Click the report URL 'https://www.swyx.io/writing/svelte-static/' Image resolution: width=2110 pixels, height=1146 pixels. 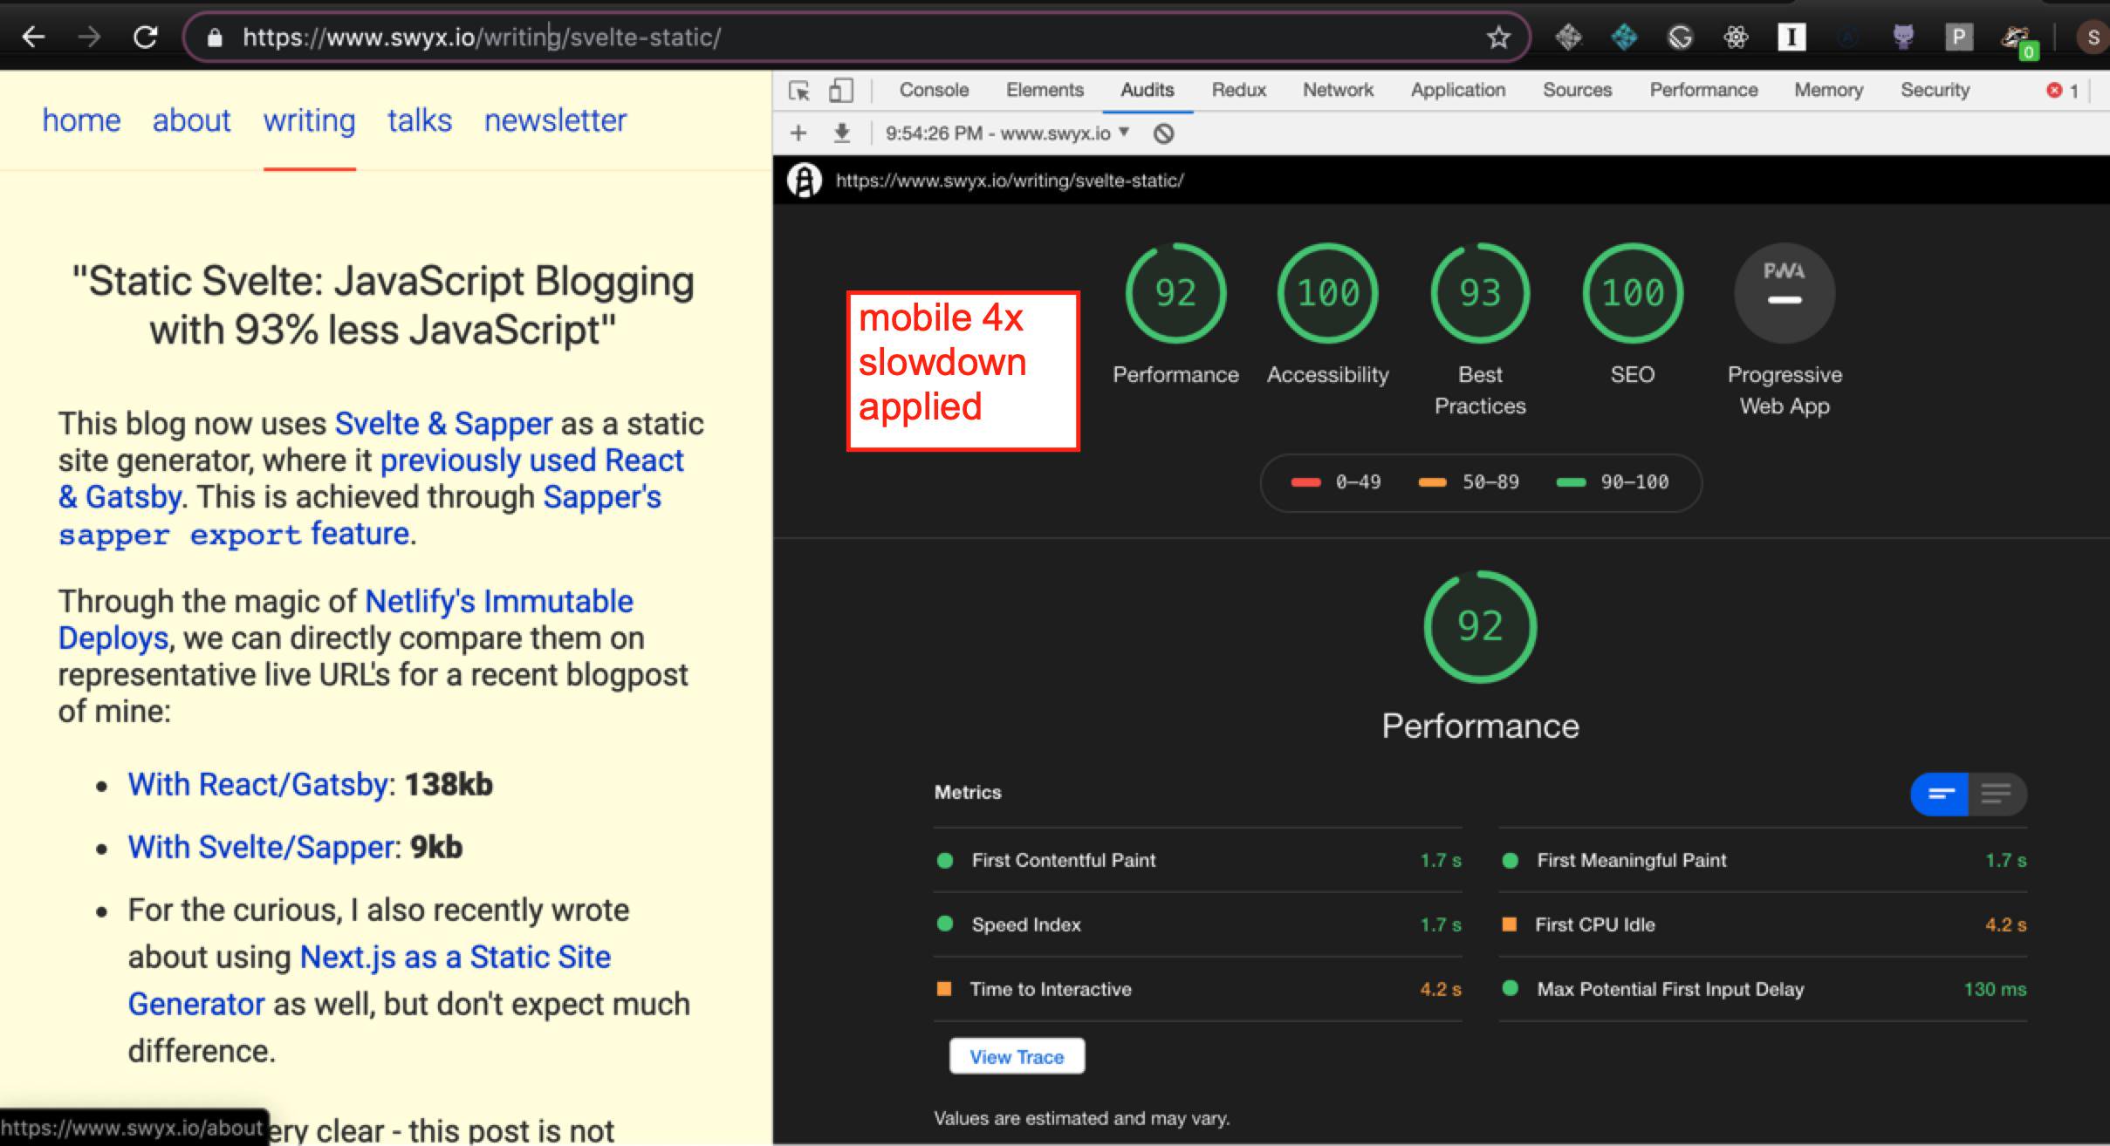pyautogui.click(x=1010, y=181)
